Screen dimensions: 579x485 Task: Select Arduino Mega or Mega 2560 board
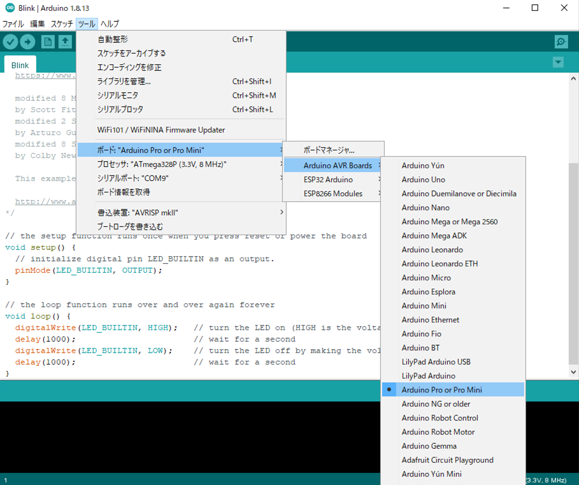(x=453, y=222)
